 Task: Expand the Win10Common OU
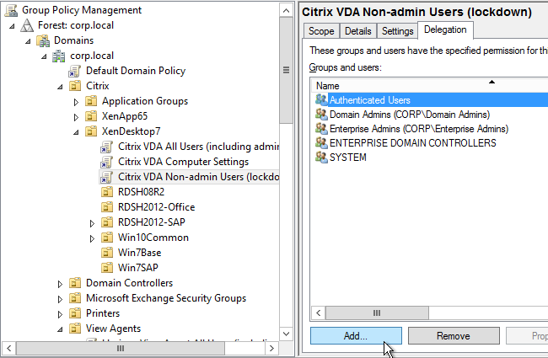point(92,238)
